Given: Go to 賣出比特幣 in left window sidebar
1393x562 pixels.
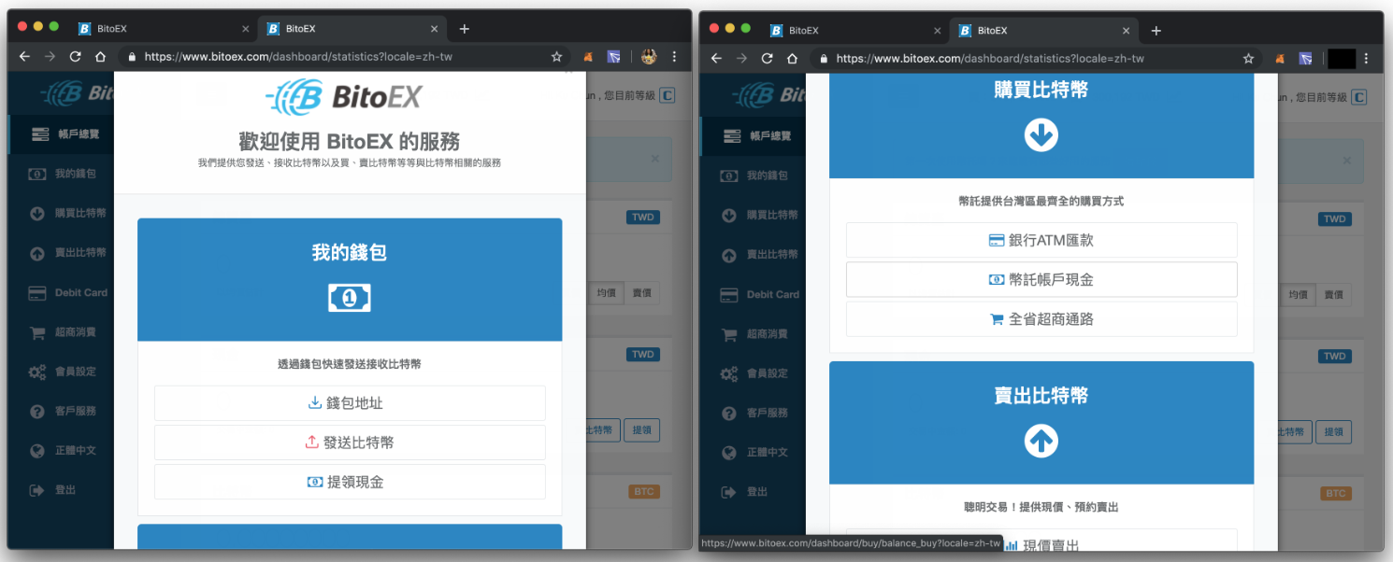Looking at the screenshot, I should click(x=61, y=252).
